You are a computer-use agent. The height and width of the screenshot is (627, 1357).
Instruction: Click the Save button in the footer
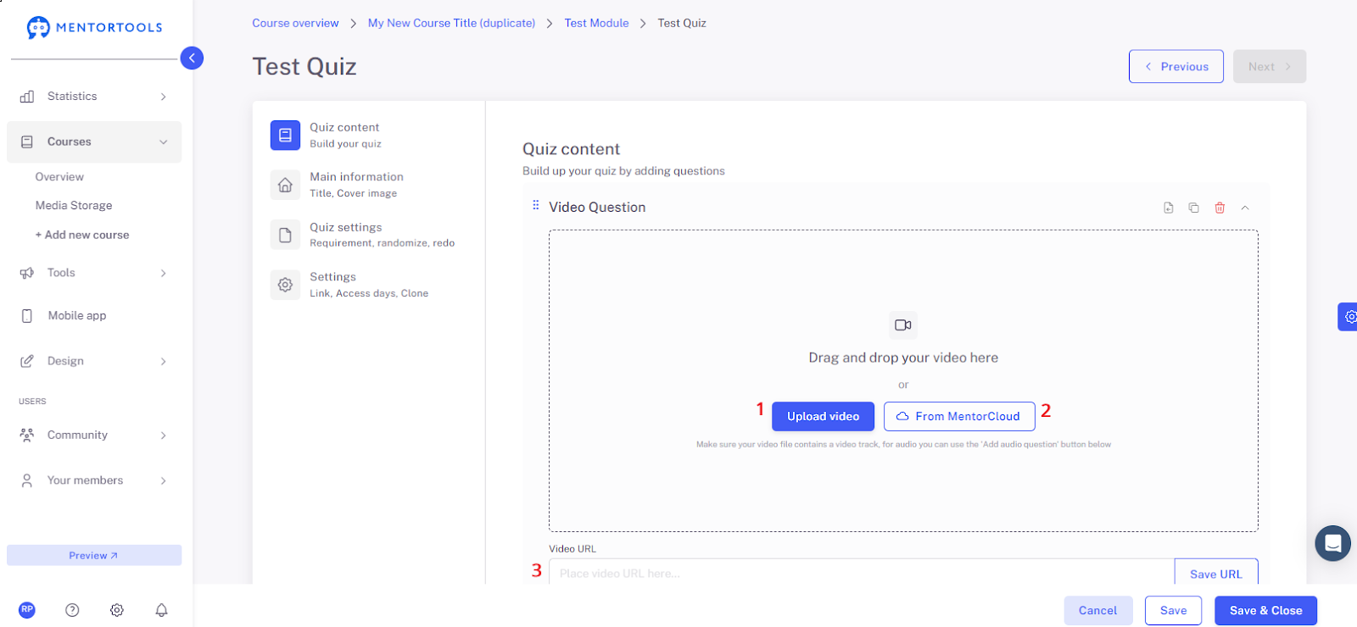pos(1173,610)
